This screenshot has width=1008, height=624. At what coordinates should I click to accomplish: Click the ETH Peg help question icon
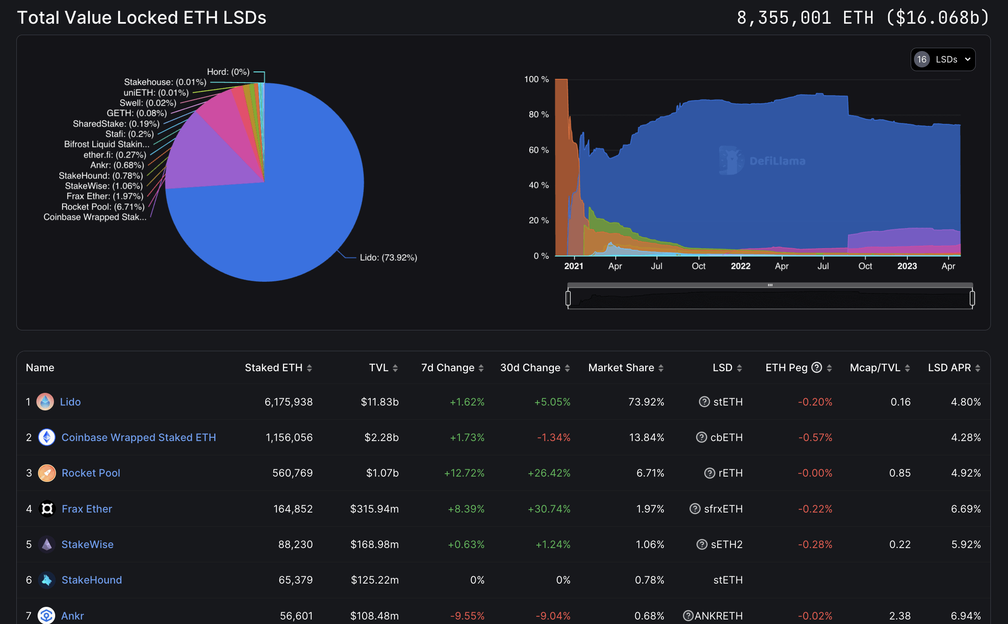816,367
